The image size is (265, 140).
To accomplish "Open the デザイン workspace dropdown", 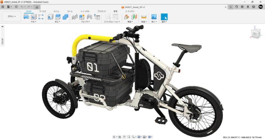I will [11, 16].
